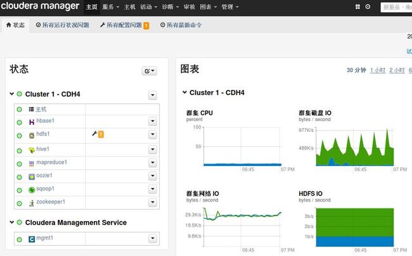Collapse the Cloudera Management Service section
This screenshot has height=256, width=412.
[x=12, y=222]
